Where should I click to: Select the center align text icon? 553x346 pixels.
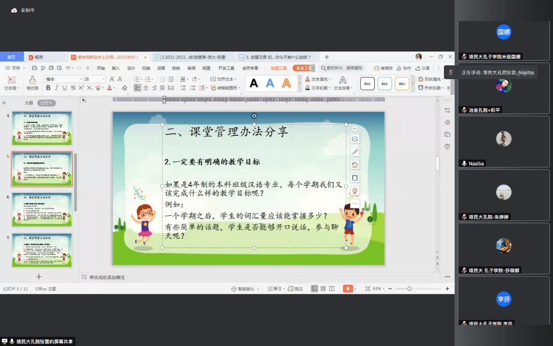(x=145, y=88)
